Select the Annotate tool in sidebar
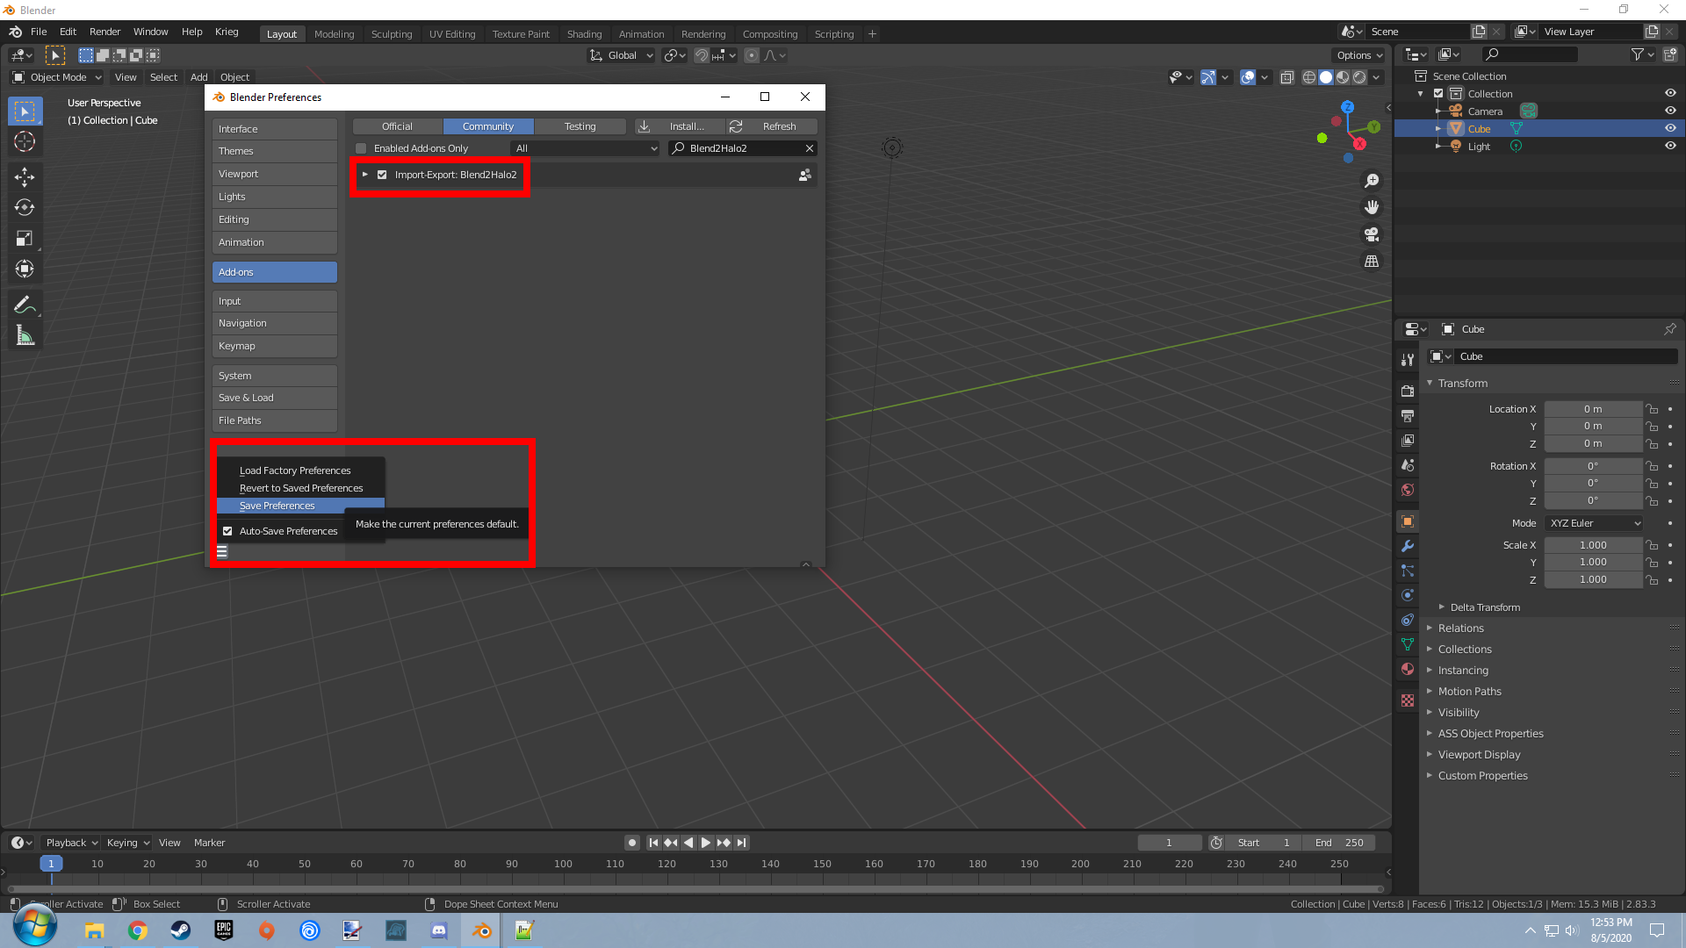This screenshot has width=1686, height=948. [x=25, y=305]
